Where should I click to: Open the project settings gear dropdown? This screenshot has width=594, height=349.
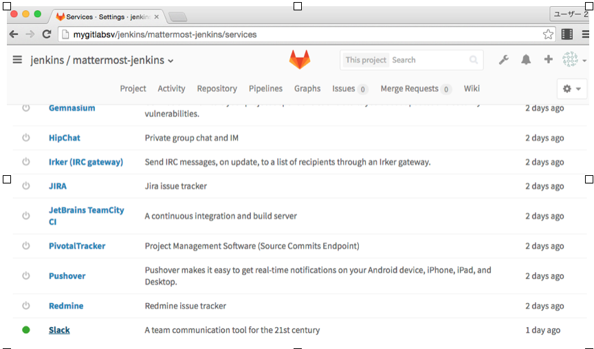pyautogui.click(x=572, y=89)
